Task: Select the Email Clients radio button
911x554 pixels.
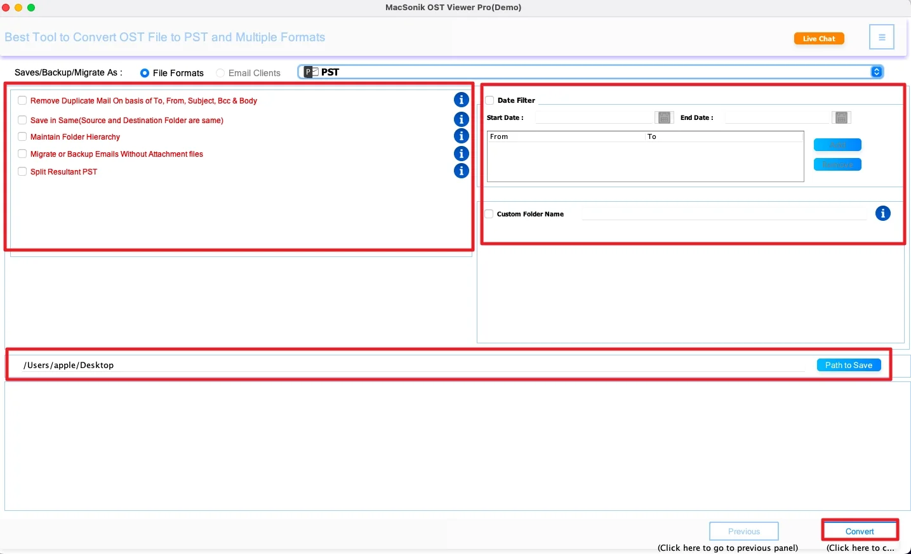Action: point(220,73)
